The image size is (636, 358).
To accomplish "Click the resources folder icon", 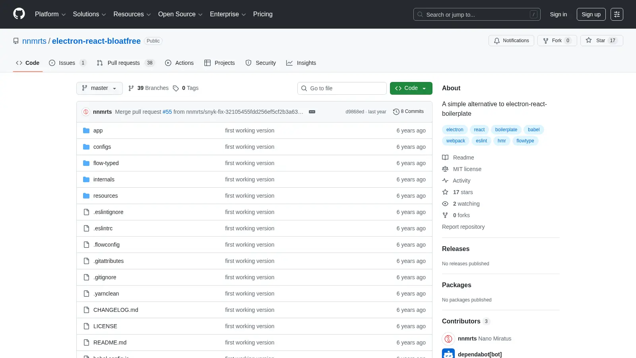I will coord(86,196).
